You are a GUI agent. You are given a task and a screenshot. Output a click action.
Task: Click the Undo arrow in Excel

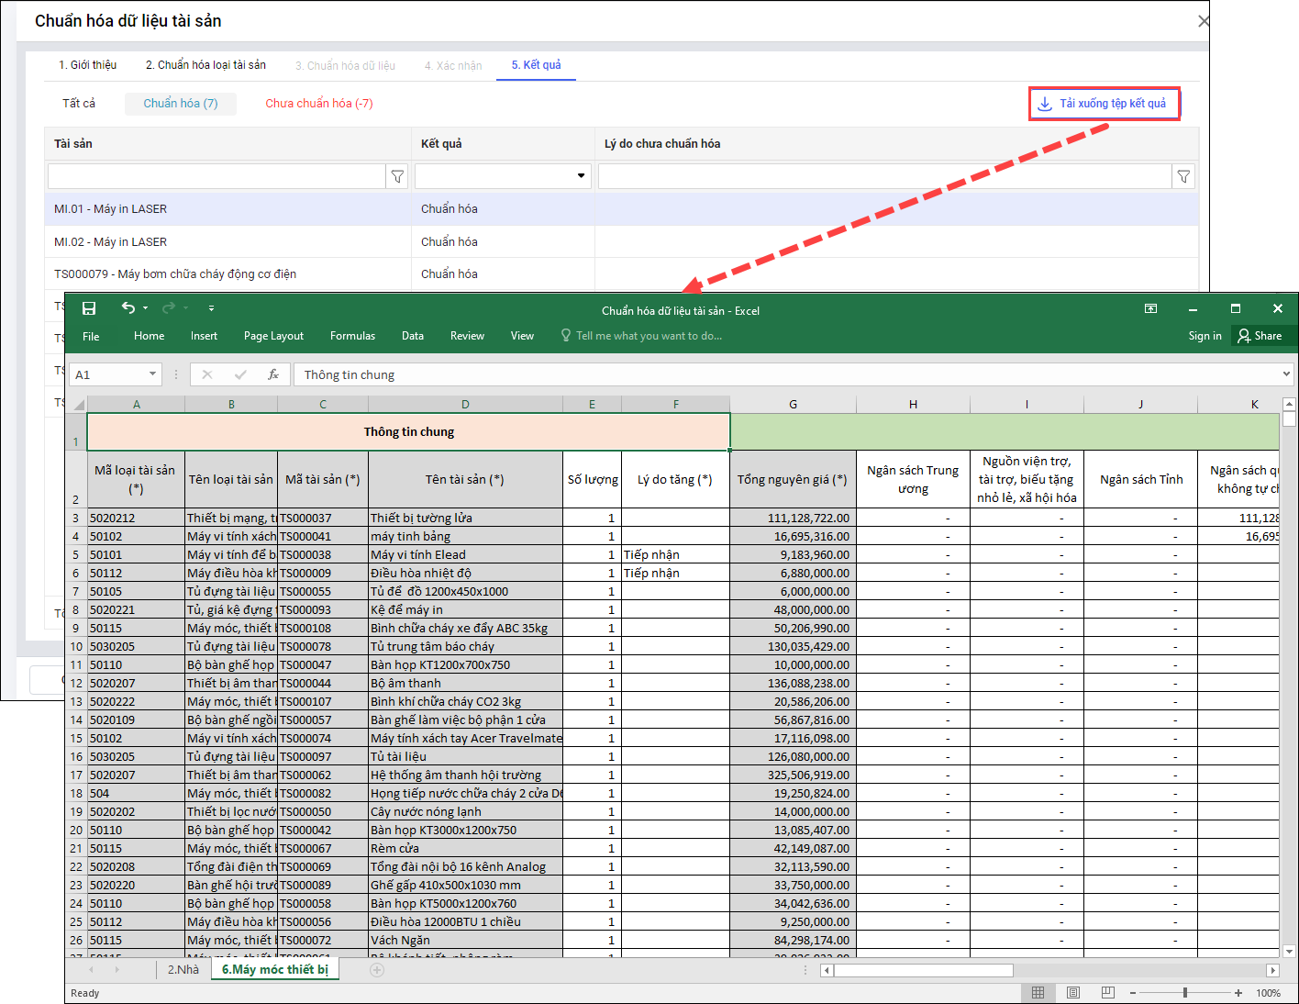click(x=128, y=308)
